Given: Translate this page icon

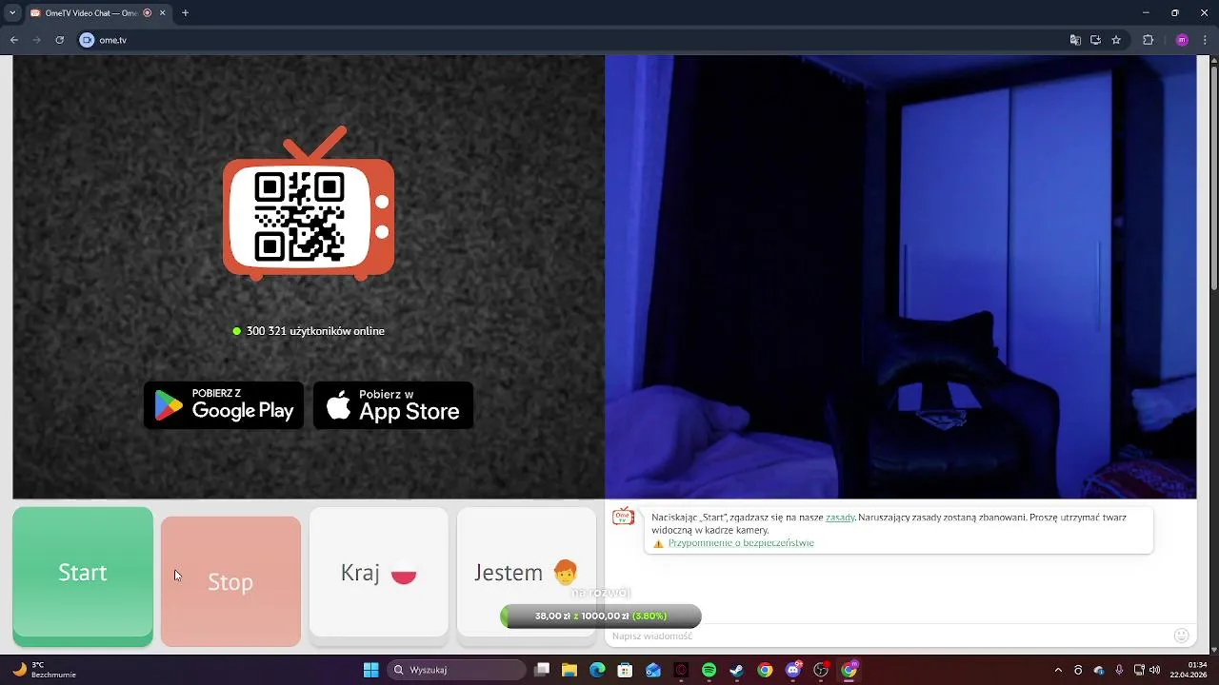Looking at the screenshot, I should pyautogui.click(x=1075, y=40).
